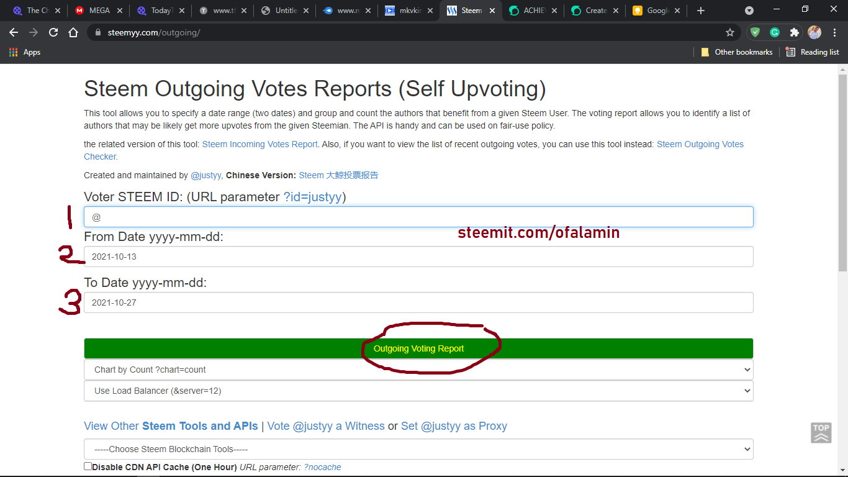Click the ?id=justyy URL parameter link
Screen dimensions: 848x477
312,197
